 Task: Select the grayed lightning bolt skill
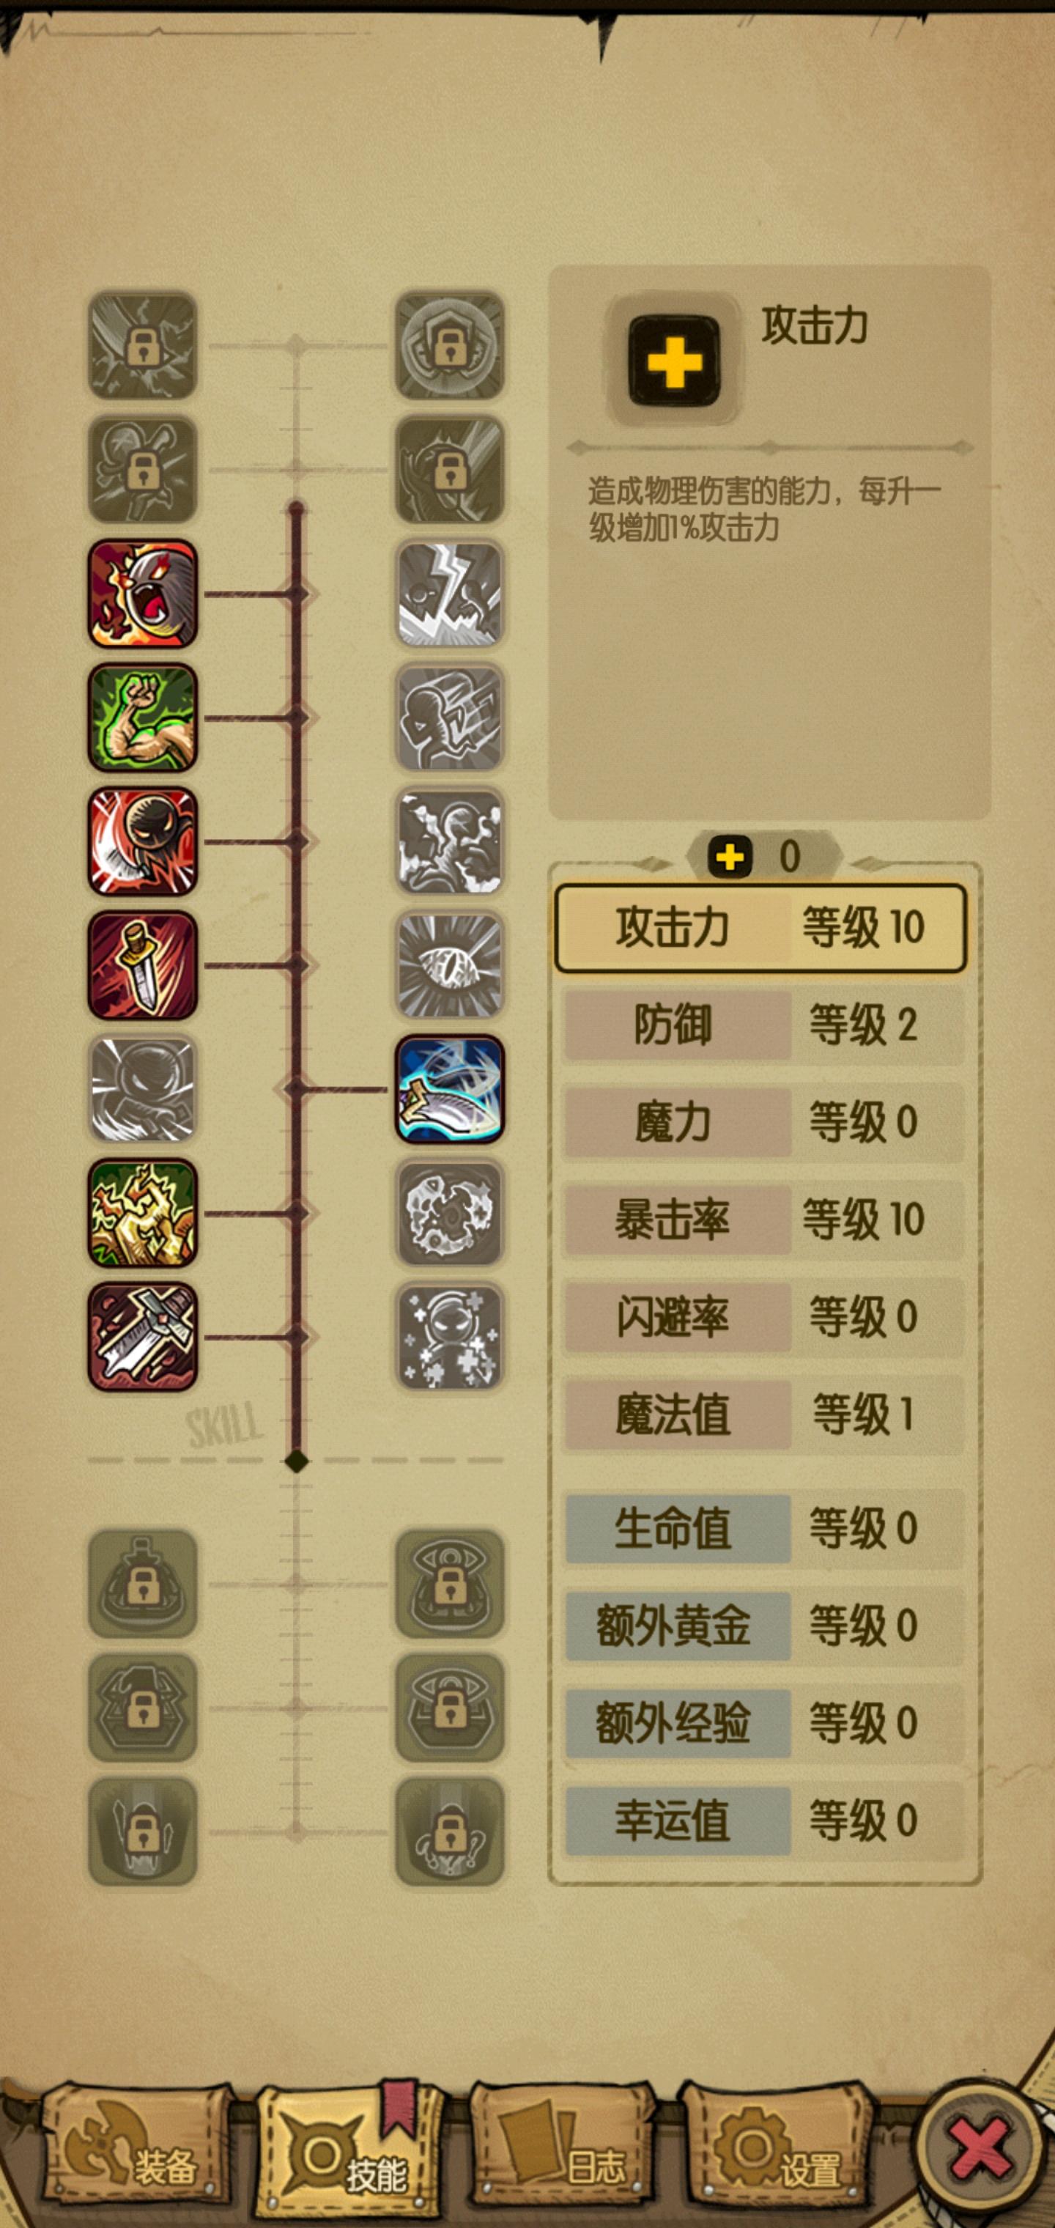(x=450, y=594)
